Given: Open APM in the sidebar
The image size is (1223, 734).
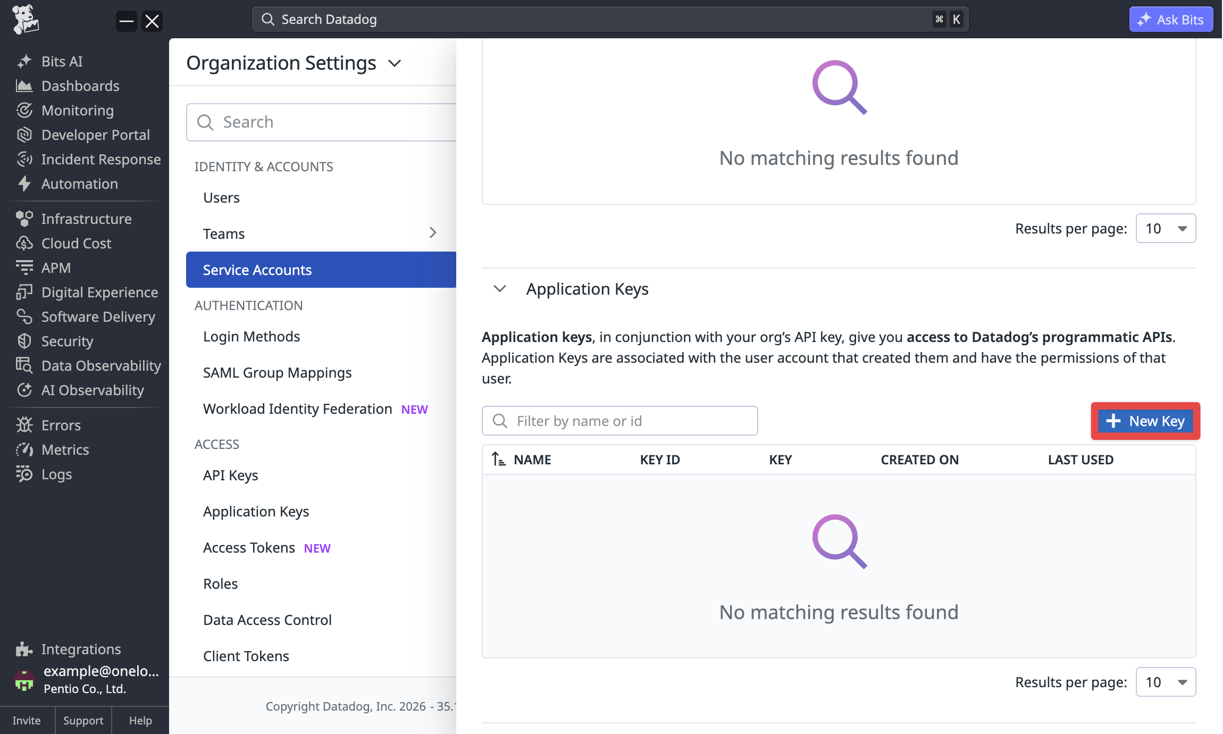Looking at the screenshot, I should [44, 268].
